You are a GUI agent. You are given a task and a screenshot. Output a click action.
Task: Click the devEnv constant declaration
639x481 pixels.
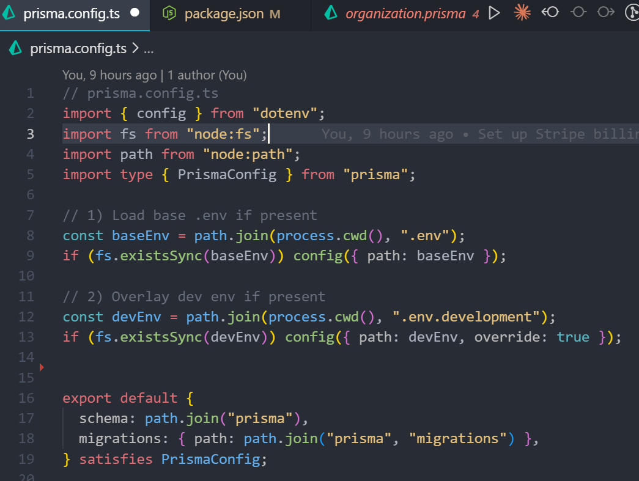[136, 317]
